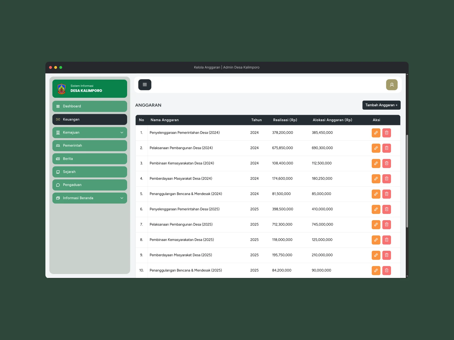Delete Pembinaan Kemasyarakatan Desa (2025) row
Viewport: 454px width, 340px height.
click(x=386, y=240)
